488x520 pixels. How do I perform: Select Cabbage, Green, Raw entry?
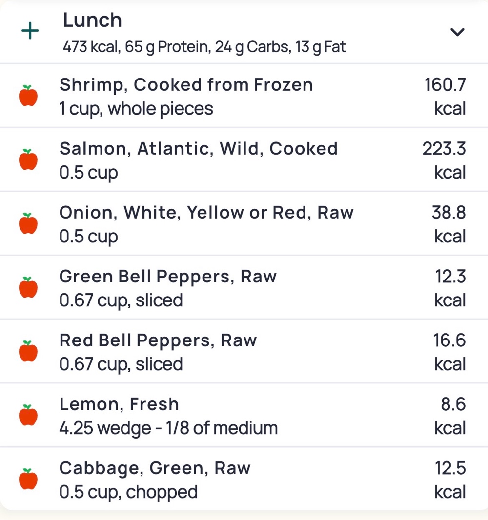(x=244, y=479)
